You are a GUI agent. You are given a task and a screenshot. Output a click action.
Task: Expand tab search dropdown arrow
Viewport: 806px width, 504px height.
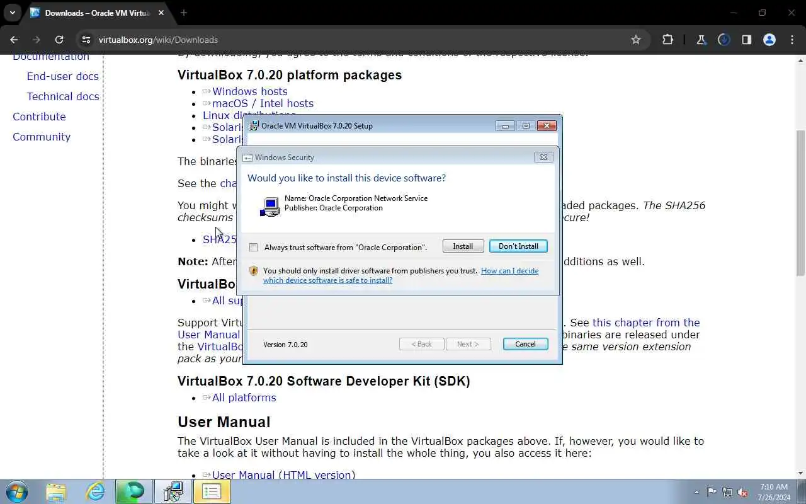tap(12, 13)
